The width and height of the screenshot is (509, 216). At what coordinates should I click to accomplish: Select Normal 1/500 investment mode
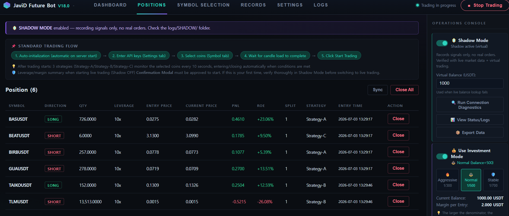tap(471, 180)
